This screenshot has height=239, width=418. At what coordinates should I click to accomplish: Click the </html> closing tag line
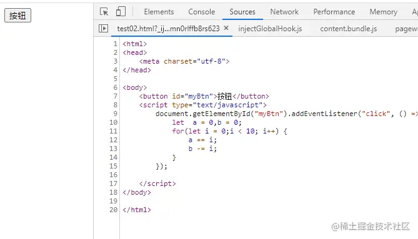tap(137, 210)
